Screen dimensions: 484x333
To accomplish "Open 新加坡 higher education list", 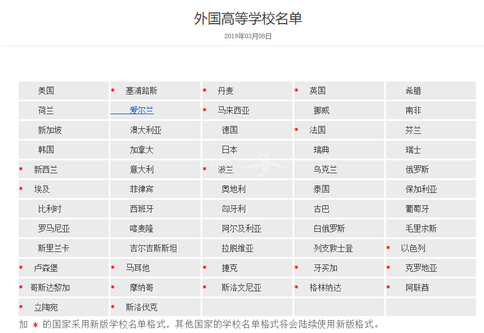I will (50, 130).
